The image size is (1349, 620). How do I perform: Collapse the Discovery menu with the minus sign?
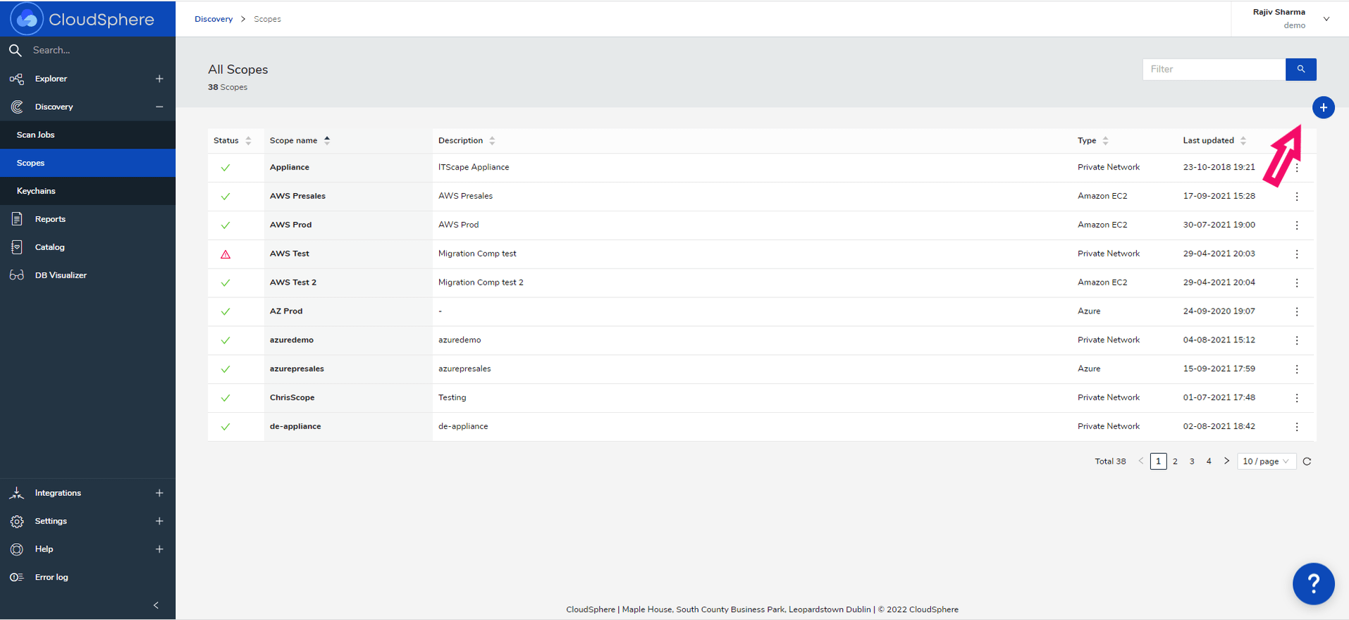(x=159, y=107)
